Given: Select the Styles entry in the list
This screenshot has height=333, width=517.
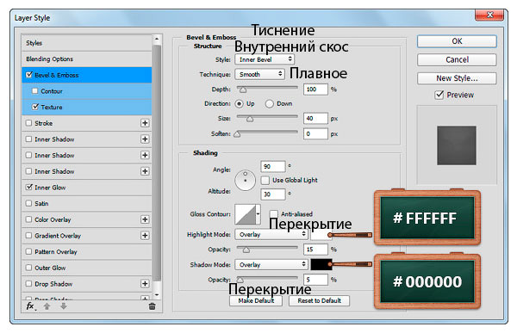Looking at the screenshot, I should pyautogui.click(x=87, y=43).
